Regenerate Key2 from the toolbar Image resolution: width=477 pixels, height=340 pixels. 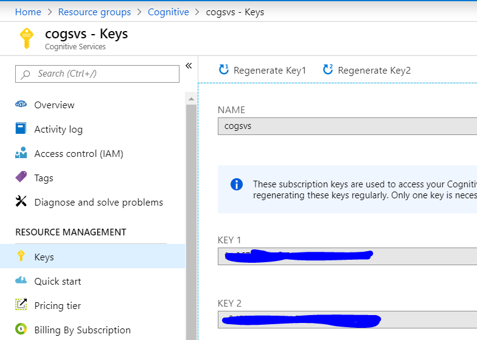367,71
